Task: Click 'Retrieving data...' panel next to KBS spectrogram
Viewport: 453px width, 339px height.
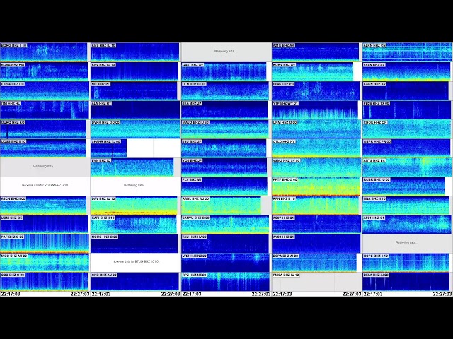Action: [x=225, y=52]
